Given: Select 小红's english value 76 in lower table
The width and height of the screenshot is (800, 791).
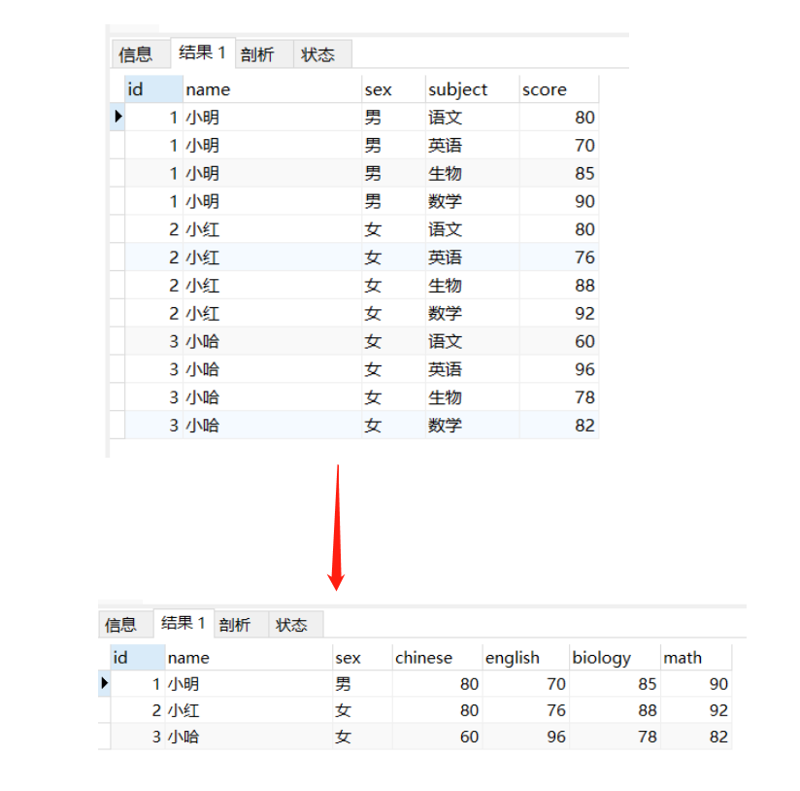Looking at the screenshot, I should [526, 710].
